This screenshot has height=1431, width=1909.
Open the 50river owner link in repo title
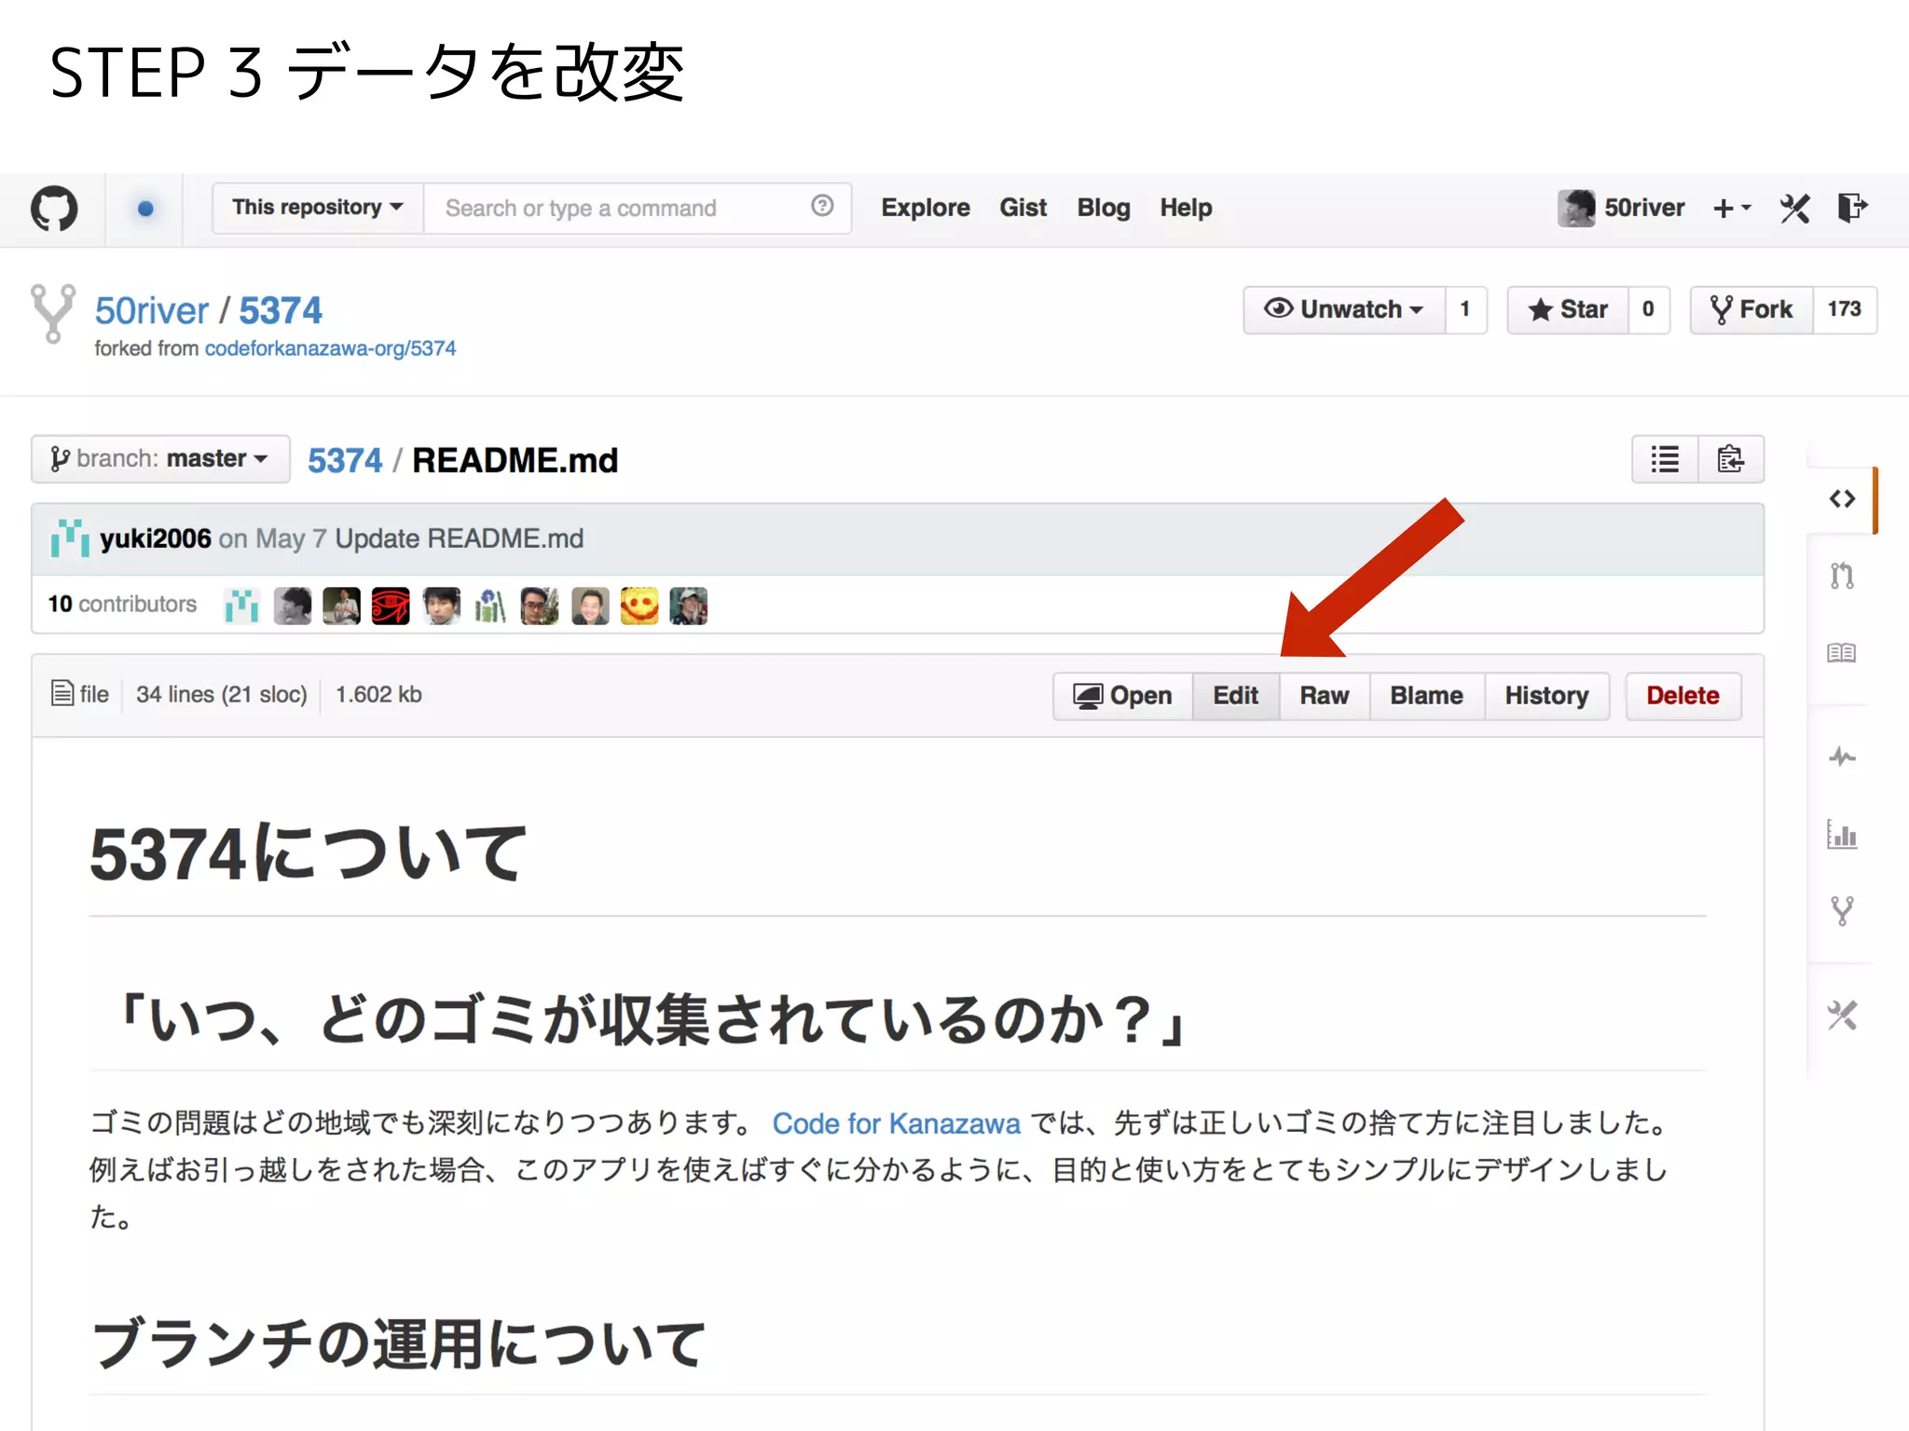point(152,311)
